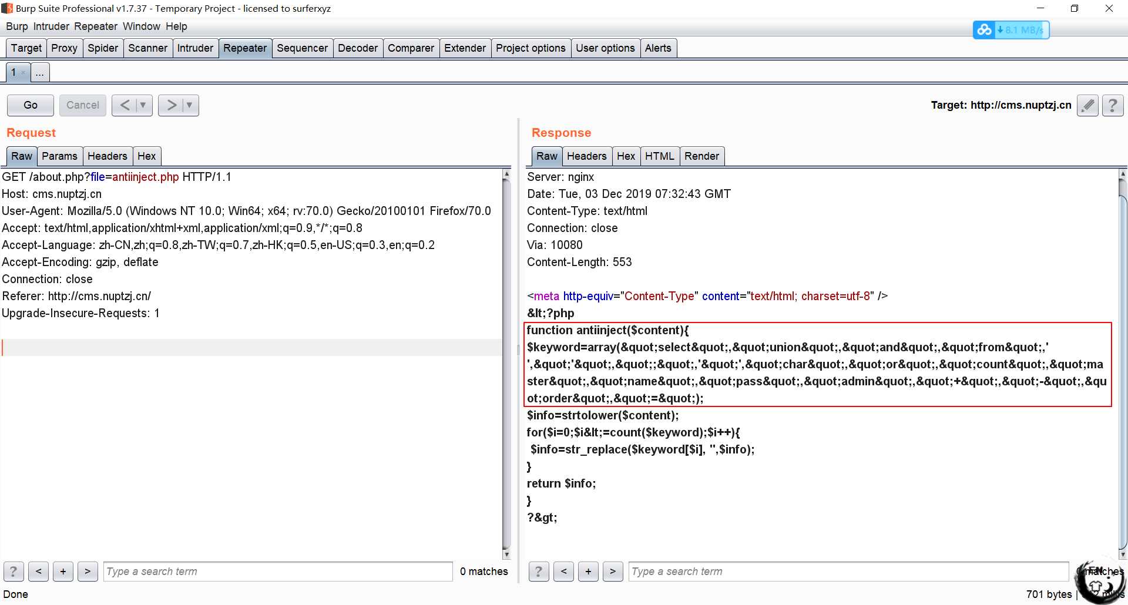The height and width of the screenshot is (605, 1128).
Task: Click the Go button to send request
Action: [x=31, y=105]
